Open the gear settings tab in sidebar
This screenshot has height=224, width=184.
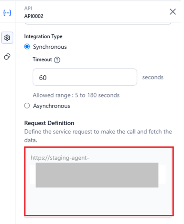point(7,38)
